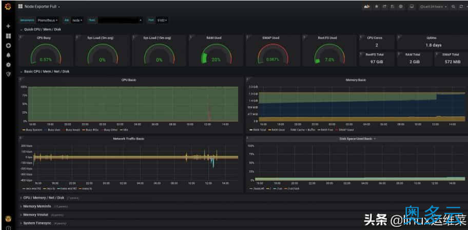Viewport: 468px width, 230px height.
Task: Toggle RAM Total series in Memory legend
Action: tap(258, 130)
